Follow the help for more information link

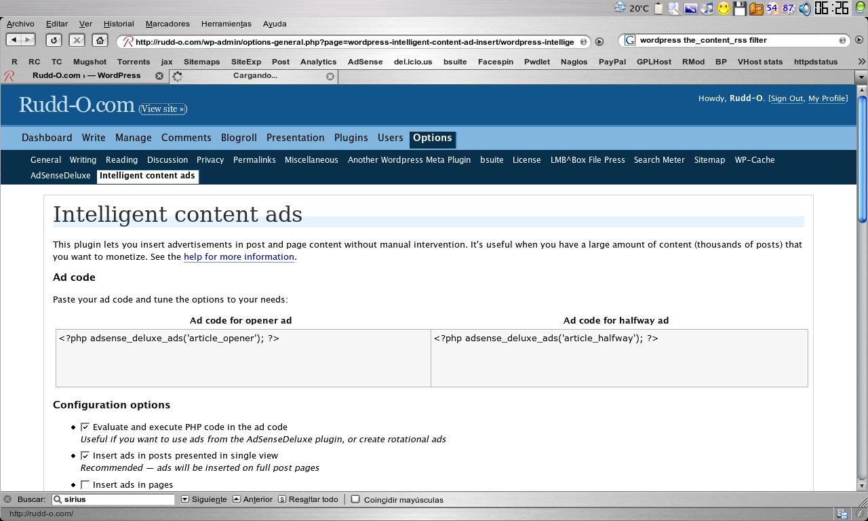[239, 257]
